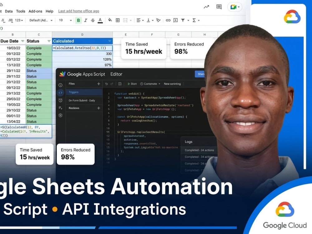Toggle the Calculated column filter

tap(110, 41)
